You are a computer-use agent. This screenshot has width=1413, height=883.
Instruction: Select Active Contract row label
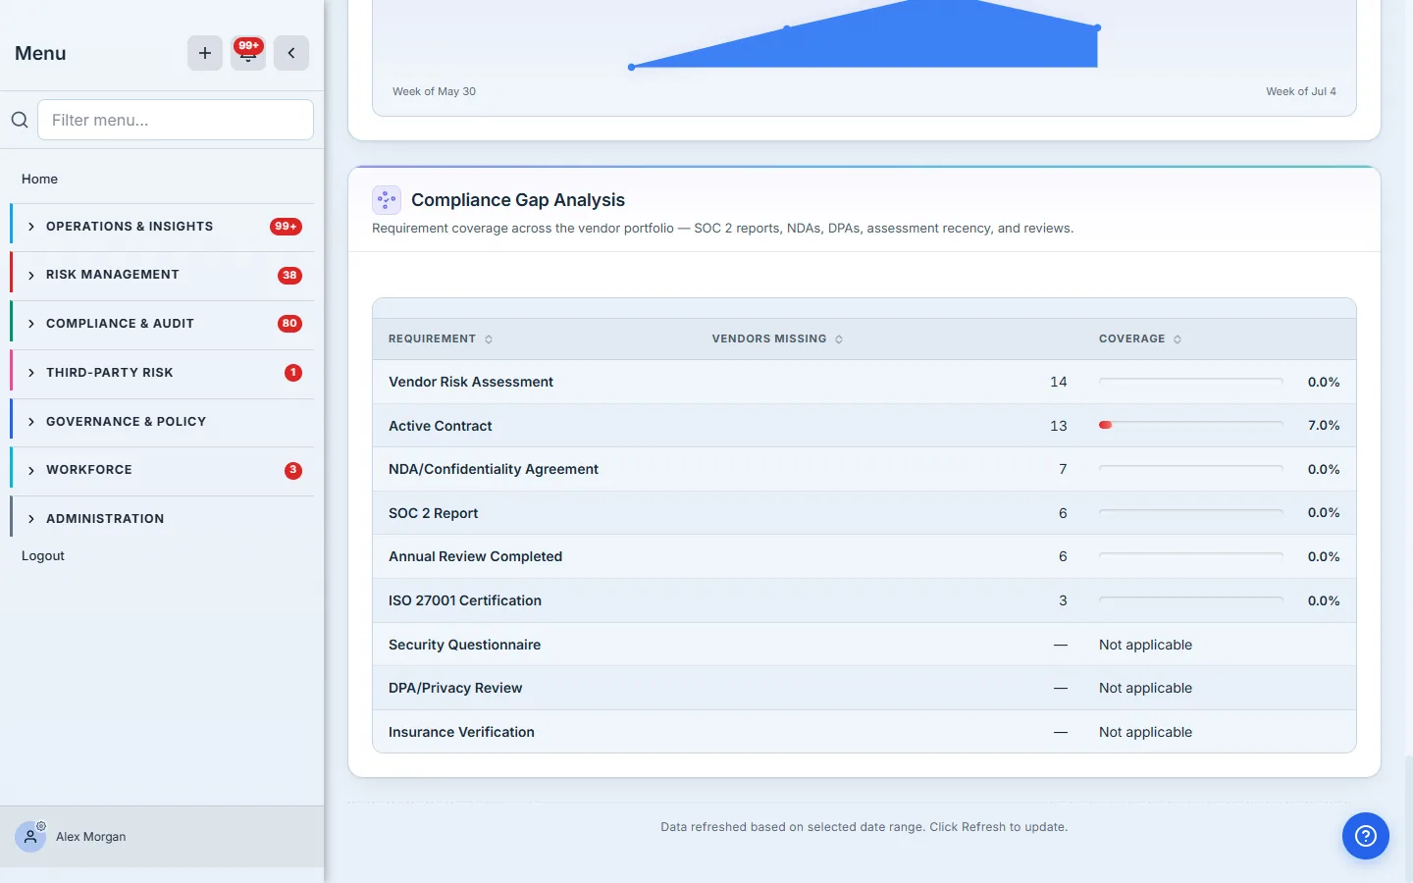pos(441,426)
